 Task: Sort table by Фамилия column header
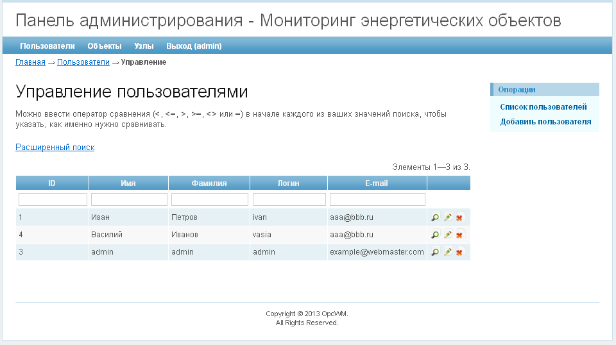click(209, 183)
